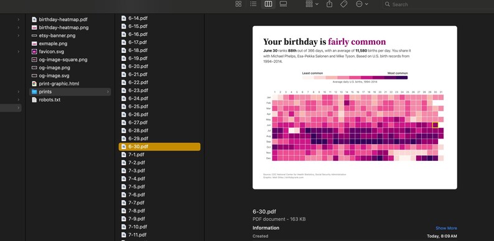Open the prints folder row
The height and width of the screenshot is (241, 494).
[x=70, y=92]
